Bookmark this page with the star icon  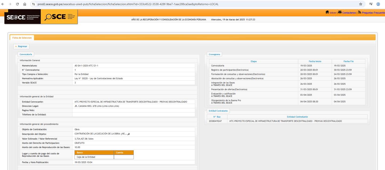click(x=361, y=4)
